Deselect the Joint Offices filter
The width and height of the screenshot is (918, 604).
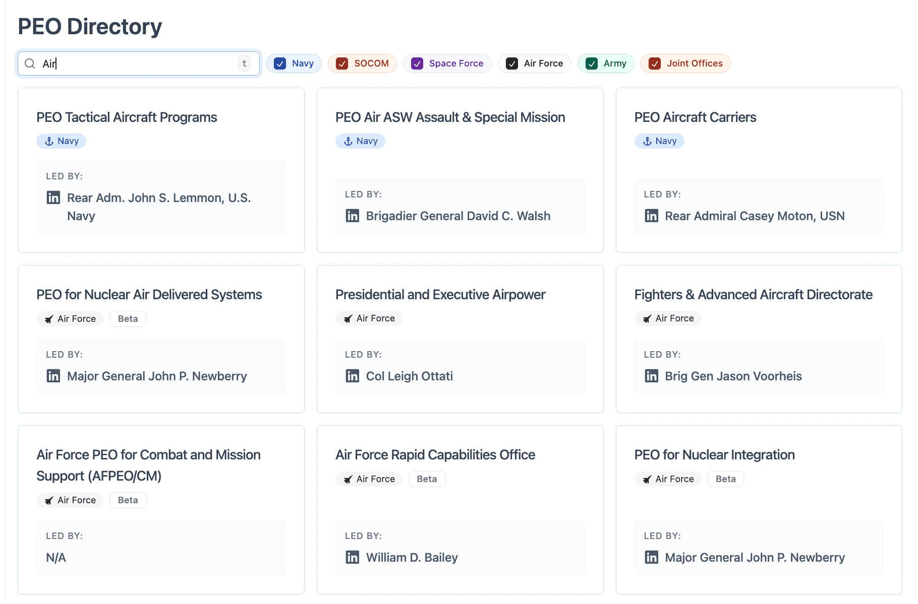coord(655,63)
